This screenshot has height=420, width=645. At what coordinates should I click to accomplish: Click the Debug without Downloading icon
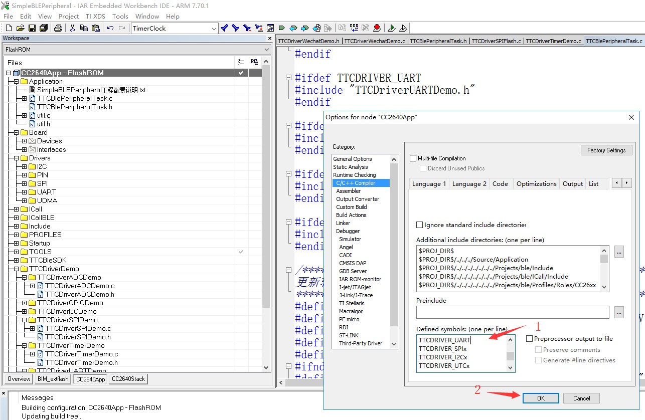(403, 28)
